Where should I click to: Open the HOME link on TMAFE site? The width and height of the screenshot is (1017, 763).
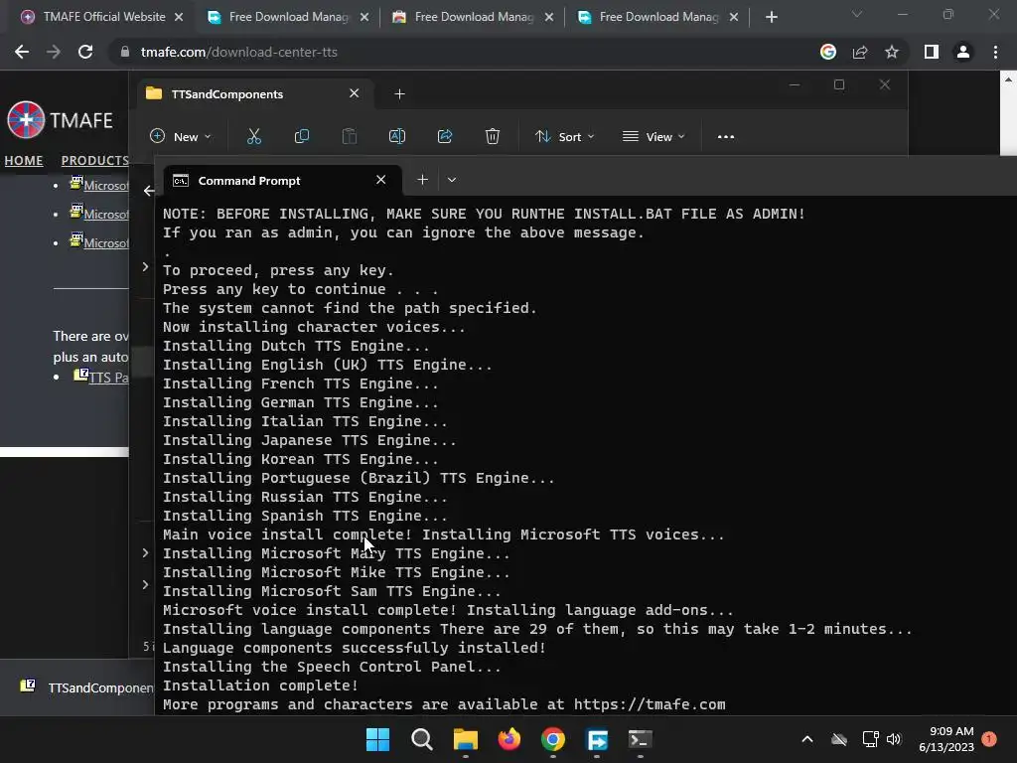[24, 160]
